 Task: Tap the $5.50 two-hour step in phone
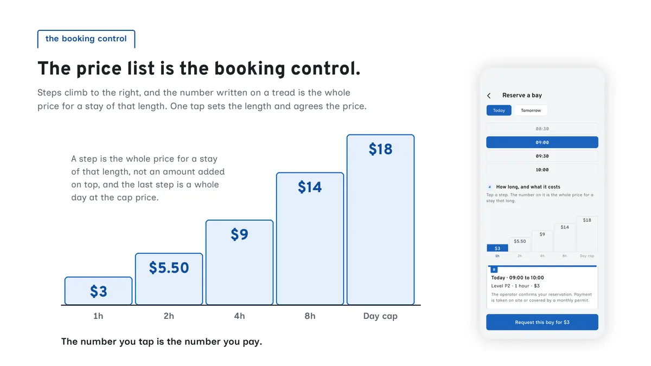(520, 245)
